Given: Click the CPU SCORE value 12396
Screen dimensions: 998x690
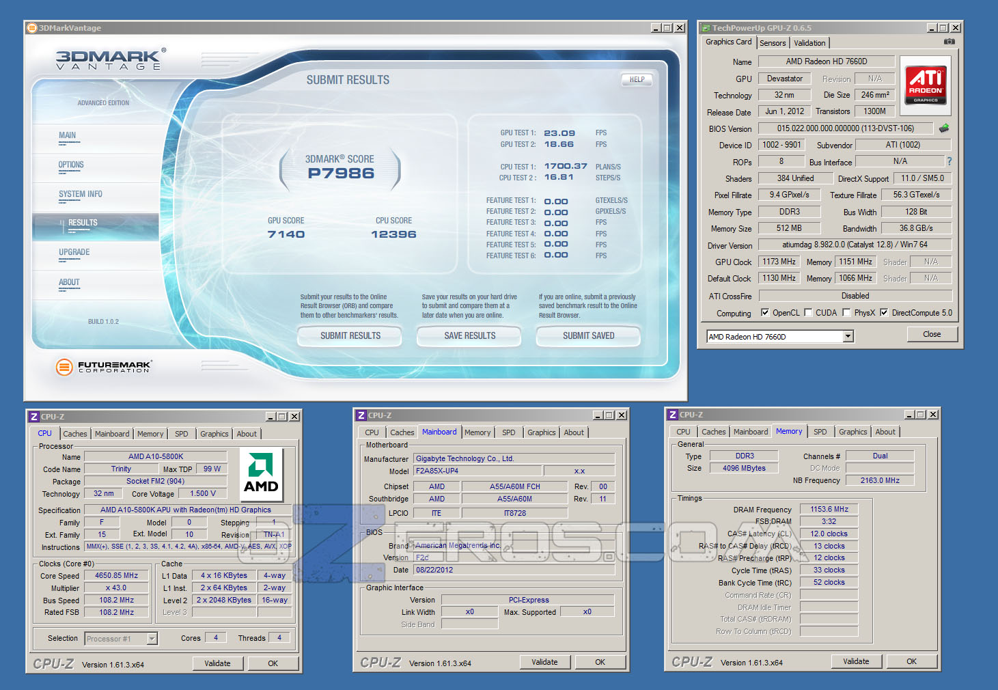Looking at the screenshot, I should 393,234.
